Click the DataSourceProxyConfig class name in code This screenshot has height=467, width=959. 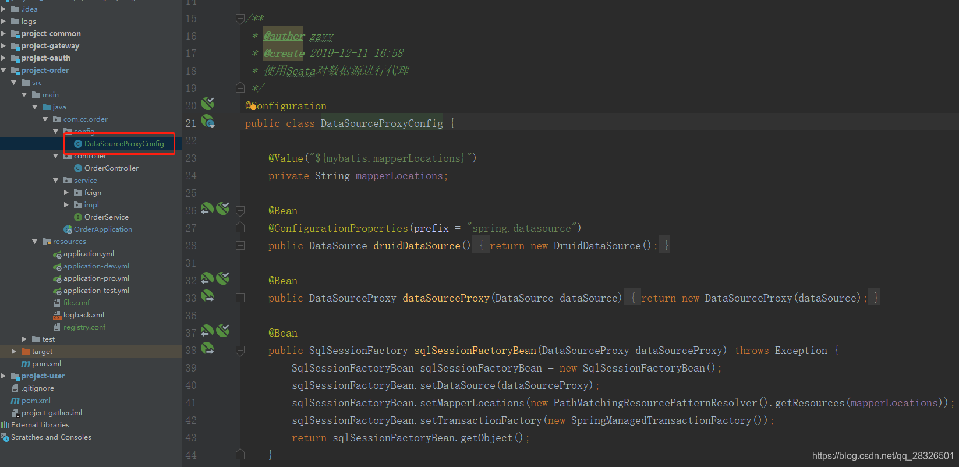point(381,123)
